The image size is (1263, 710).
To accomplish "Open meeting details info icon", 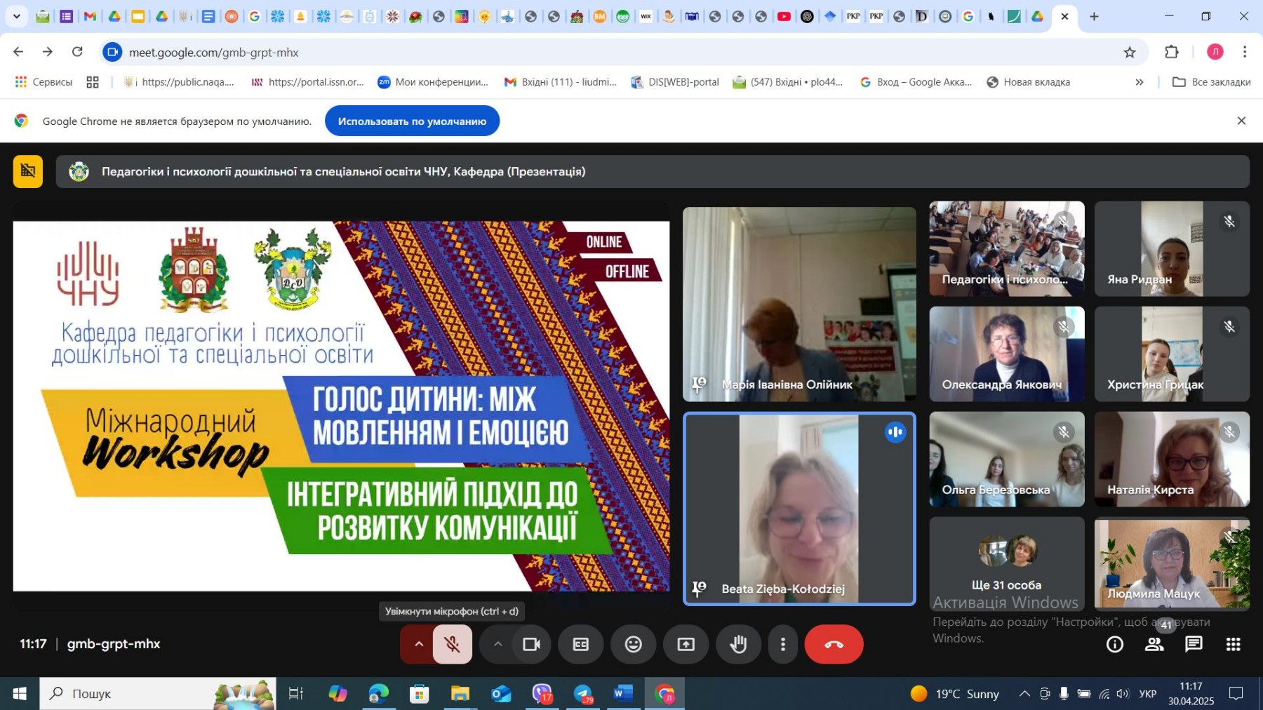I will pos(1115,644).
